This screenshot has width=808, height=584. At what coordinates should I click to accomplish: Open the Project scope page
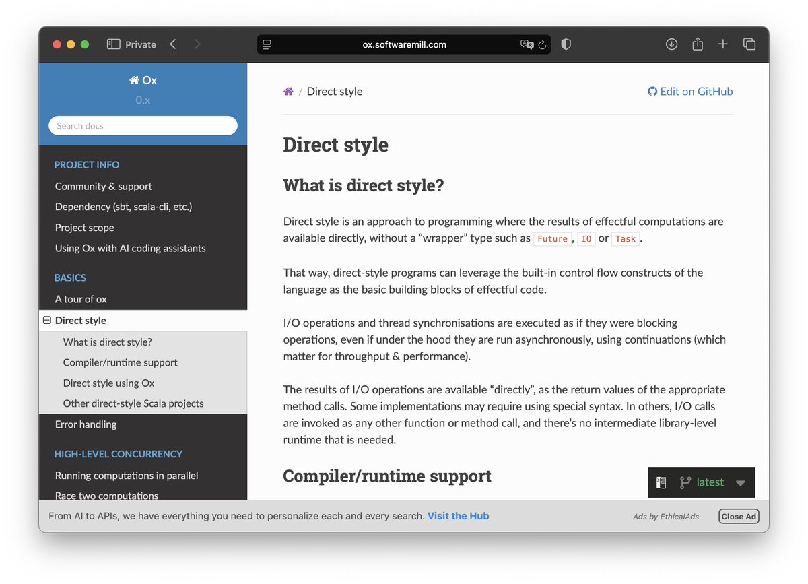pos(85,228)
